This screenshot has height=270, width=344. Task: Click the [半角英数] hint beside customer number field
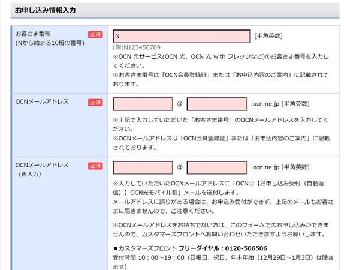pos(268,36)
